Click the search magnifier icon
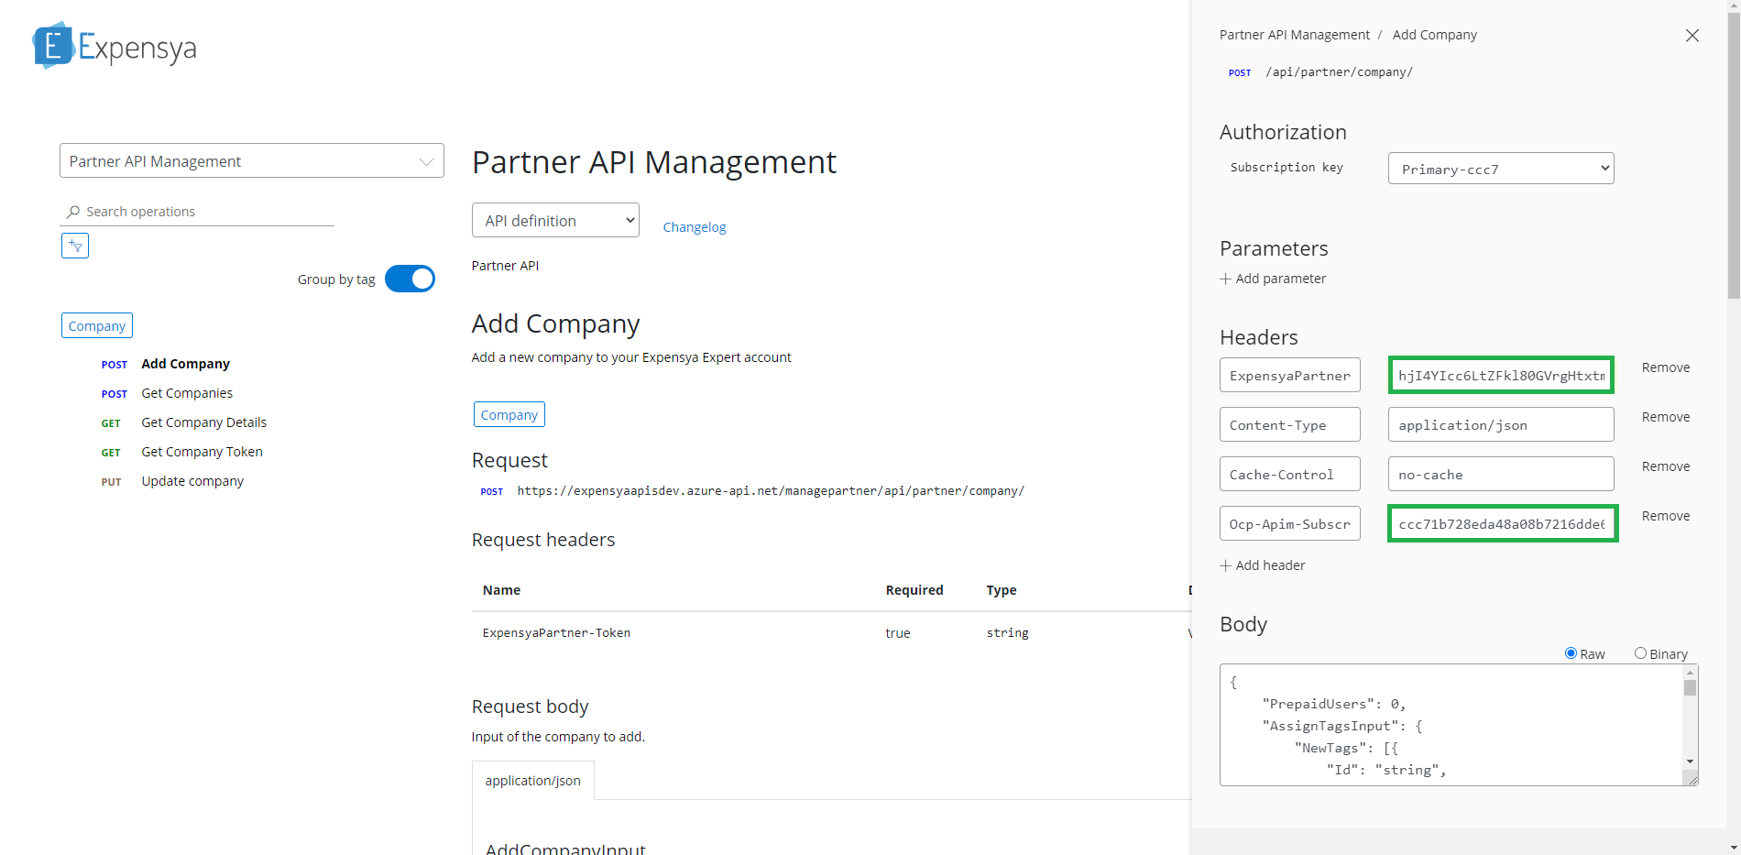The image size is (1741, 855). click(73, 212)
